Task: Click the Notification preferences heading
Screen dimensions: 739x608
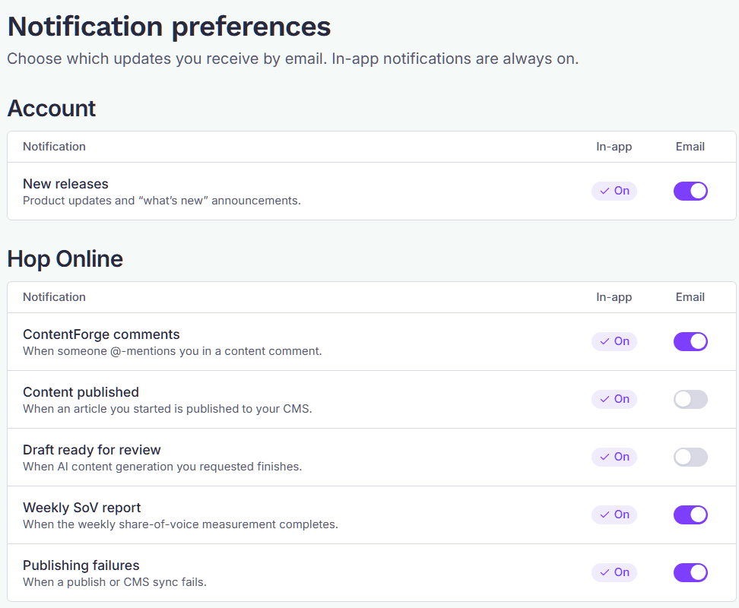Action: point(170,27)
